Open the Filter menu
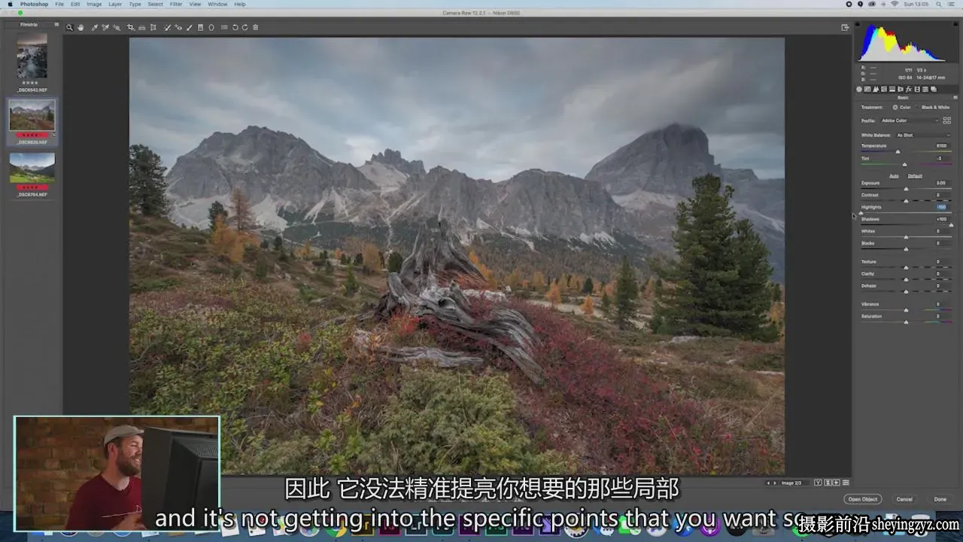The width and height of the screenshot is (963, 542). pos(175,5)
